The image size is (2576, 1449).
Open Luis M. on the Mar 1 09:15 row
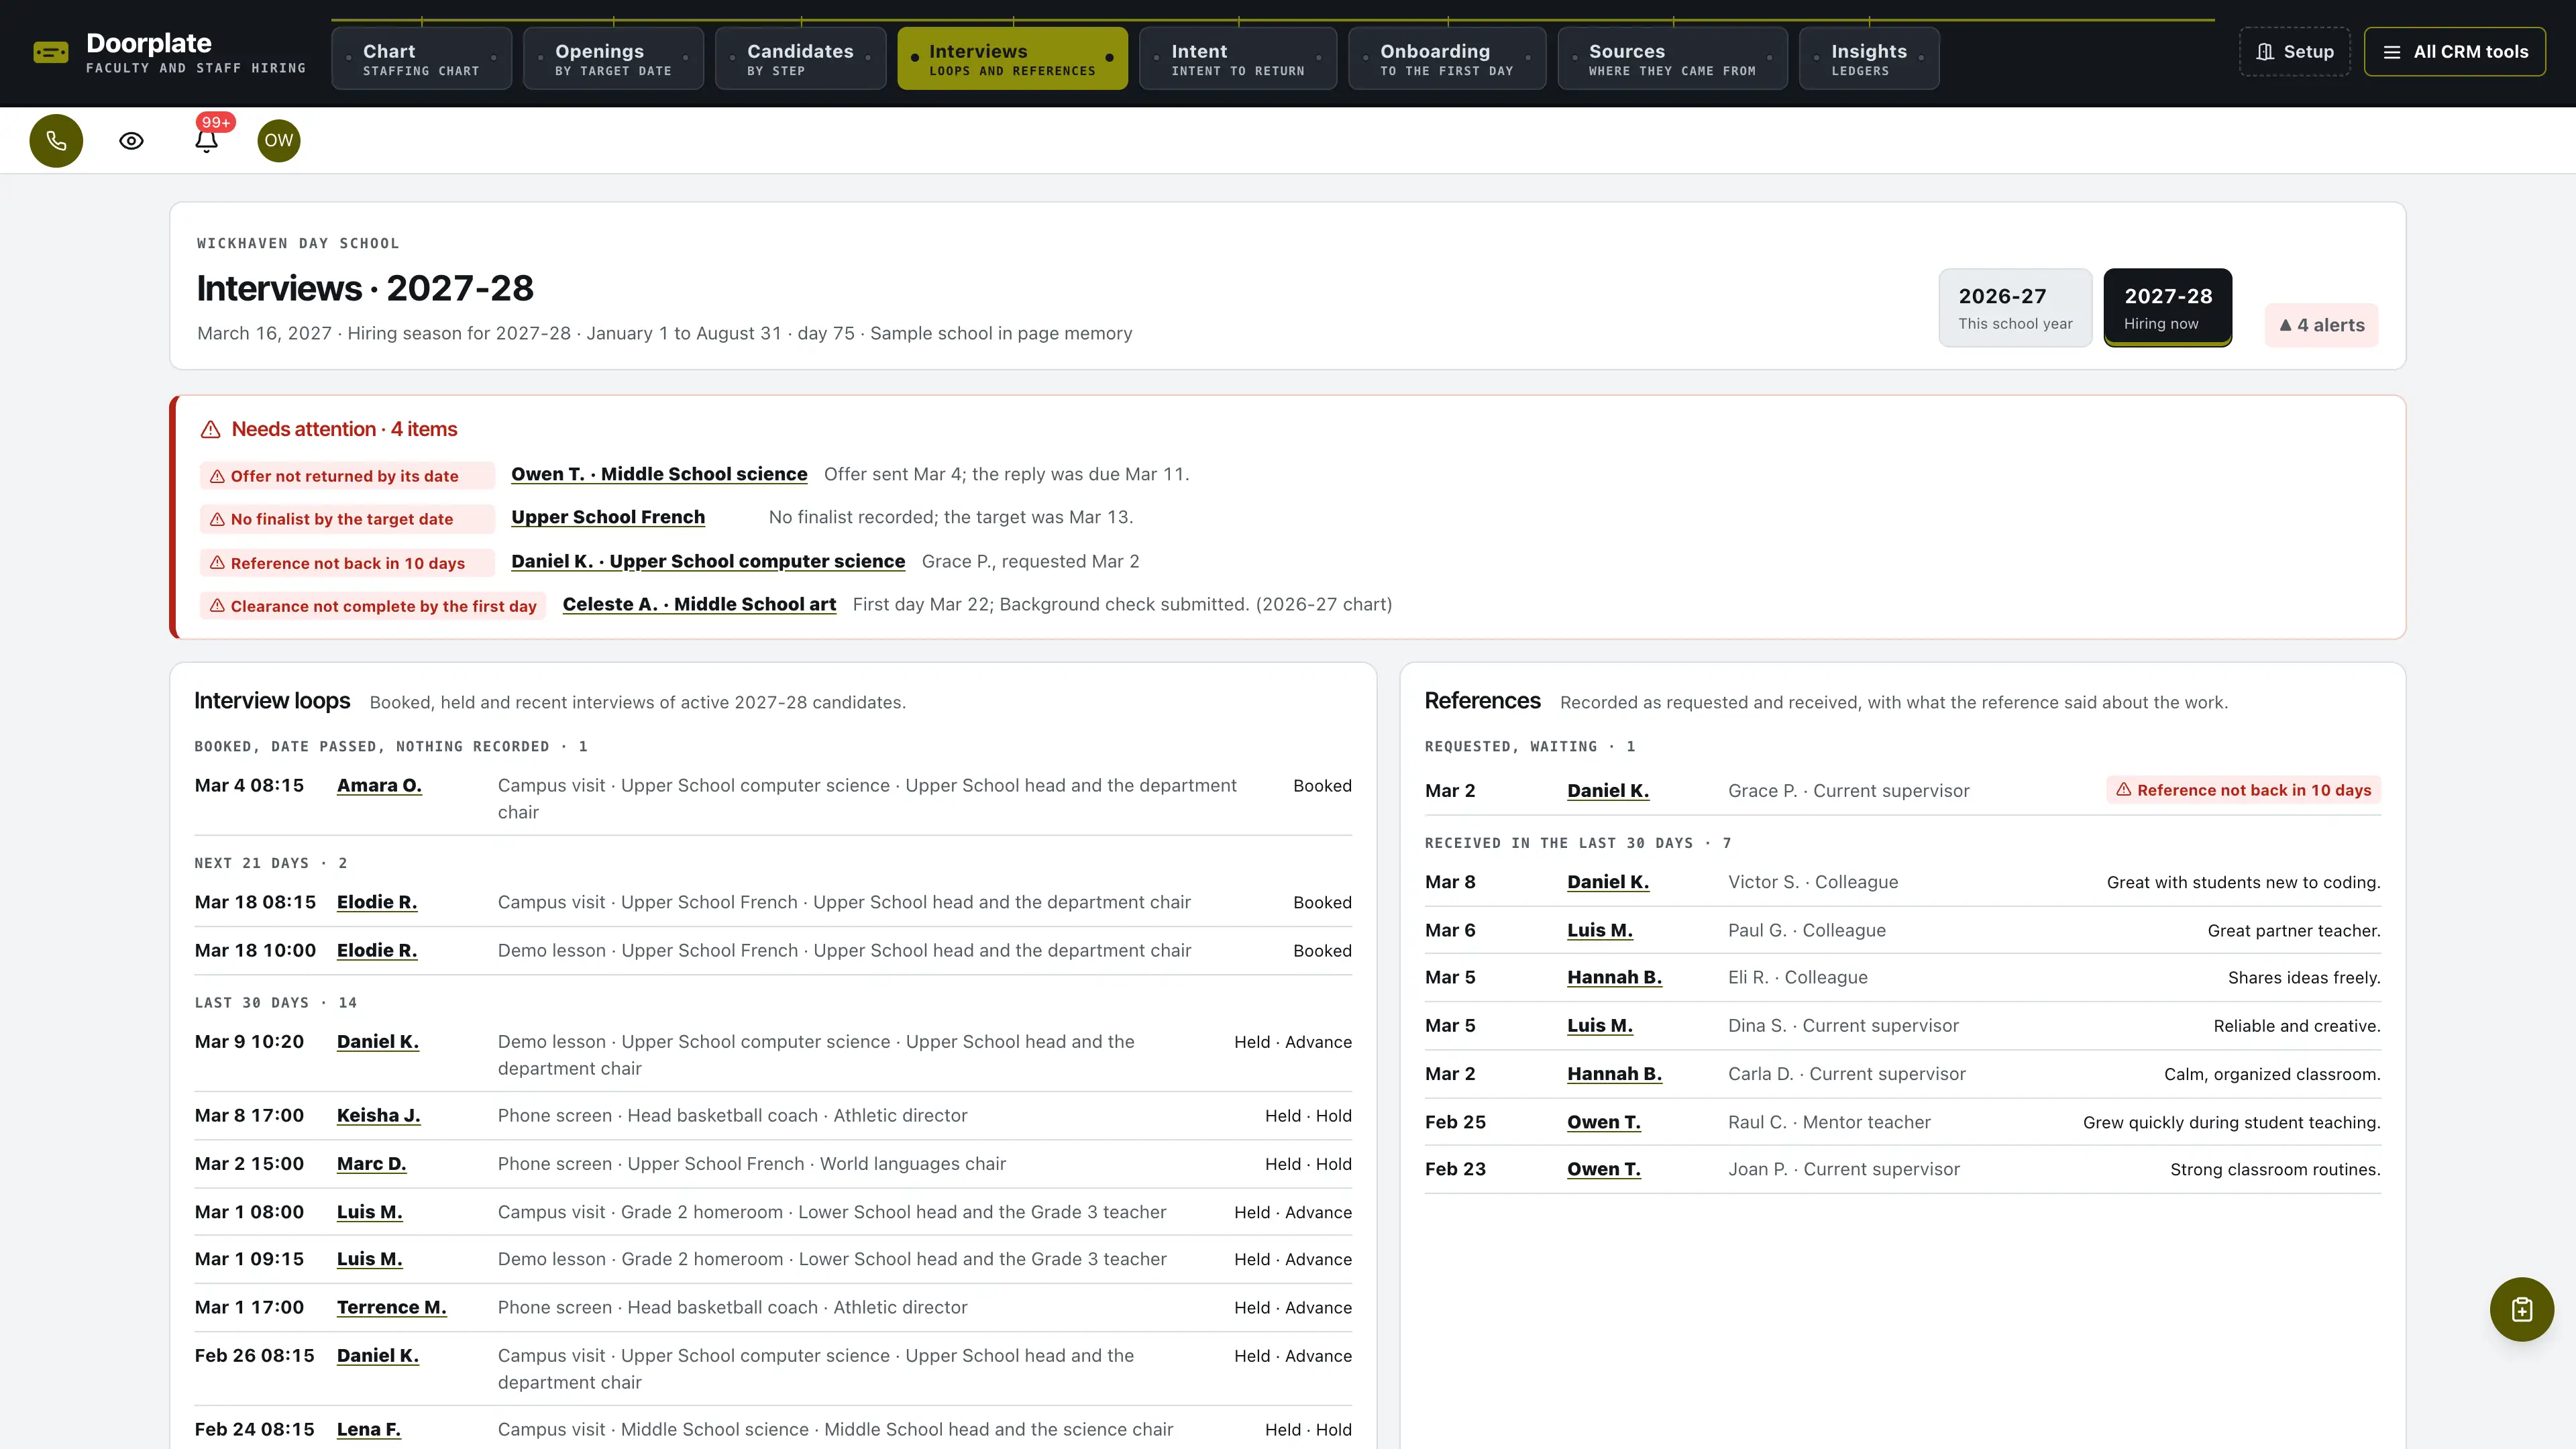369,1259
